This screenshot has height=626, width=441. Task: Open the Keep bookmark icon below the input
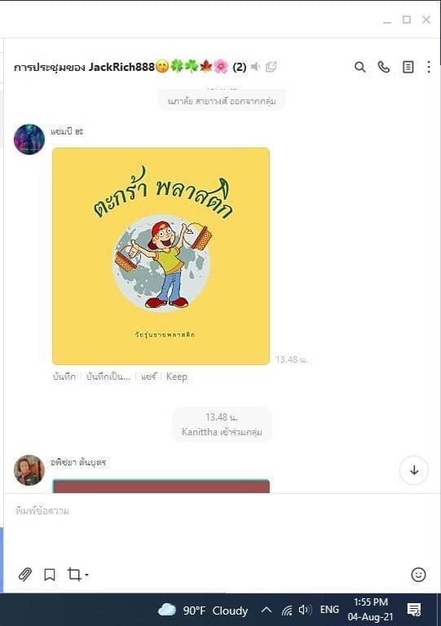tap(50, 575)
